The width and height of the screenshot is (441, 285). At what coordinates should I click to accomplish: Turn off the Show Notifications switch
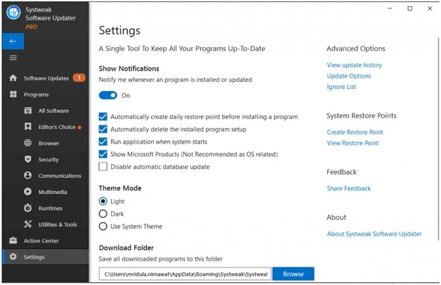[108, 95]
